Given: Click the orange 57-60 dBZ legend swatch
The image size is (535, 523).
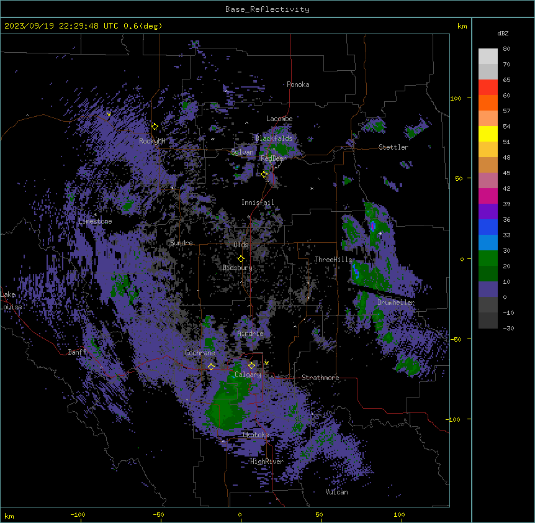Looking at the screenshot, I should 488,102.
